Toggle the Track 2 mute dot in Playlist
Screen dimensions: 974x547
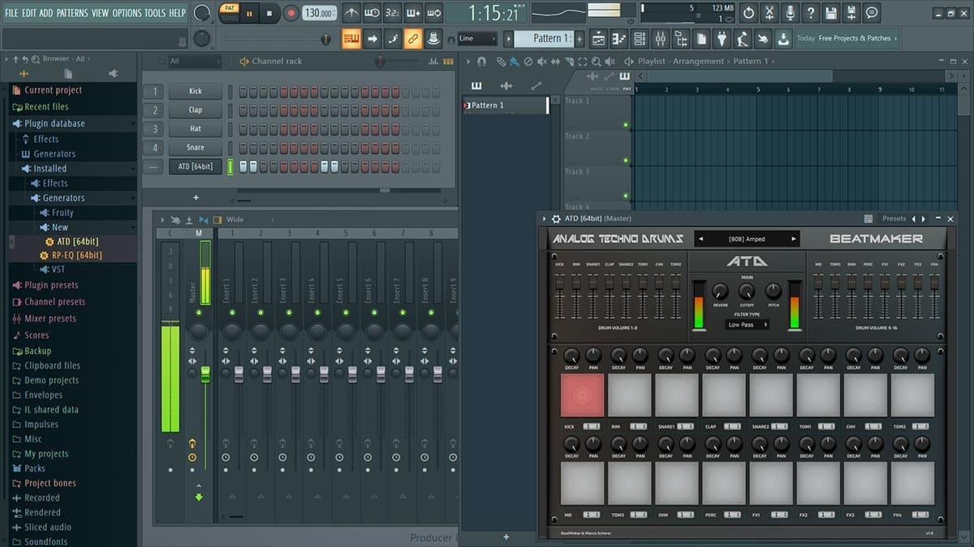click(x=626, y=160)
